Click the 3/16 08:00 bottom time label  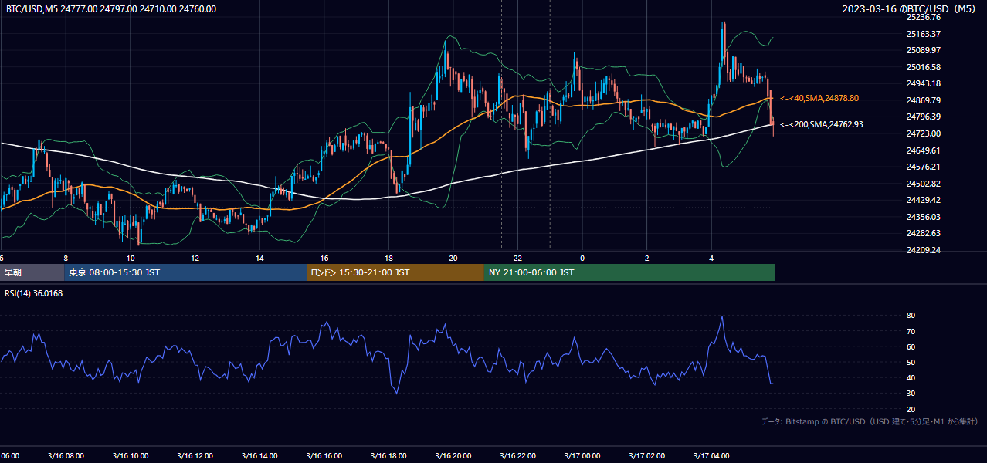pos(64,456)
